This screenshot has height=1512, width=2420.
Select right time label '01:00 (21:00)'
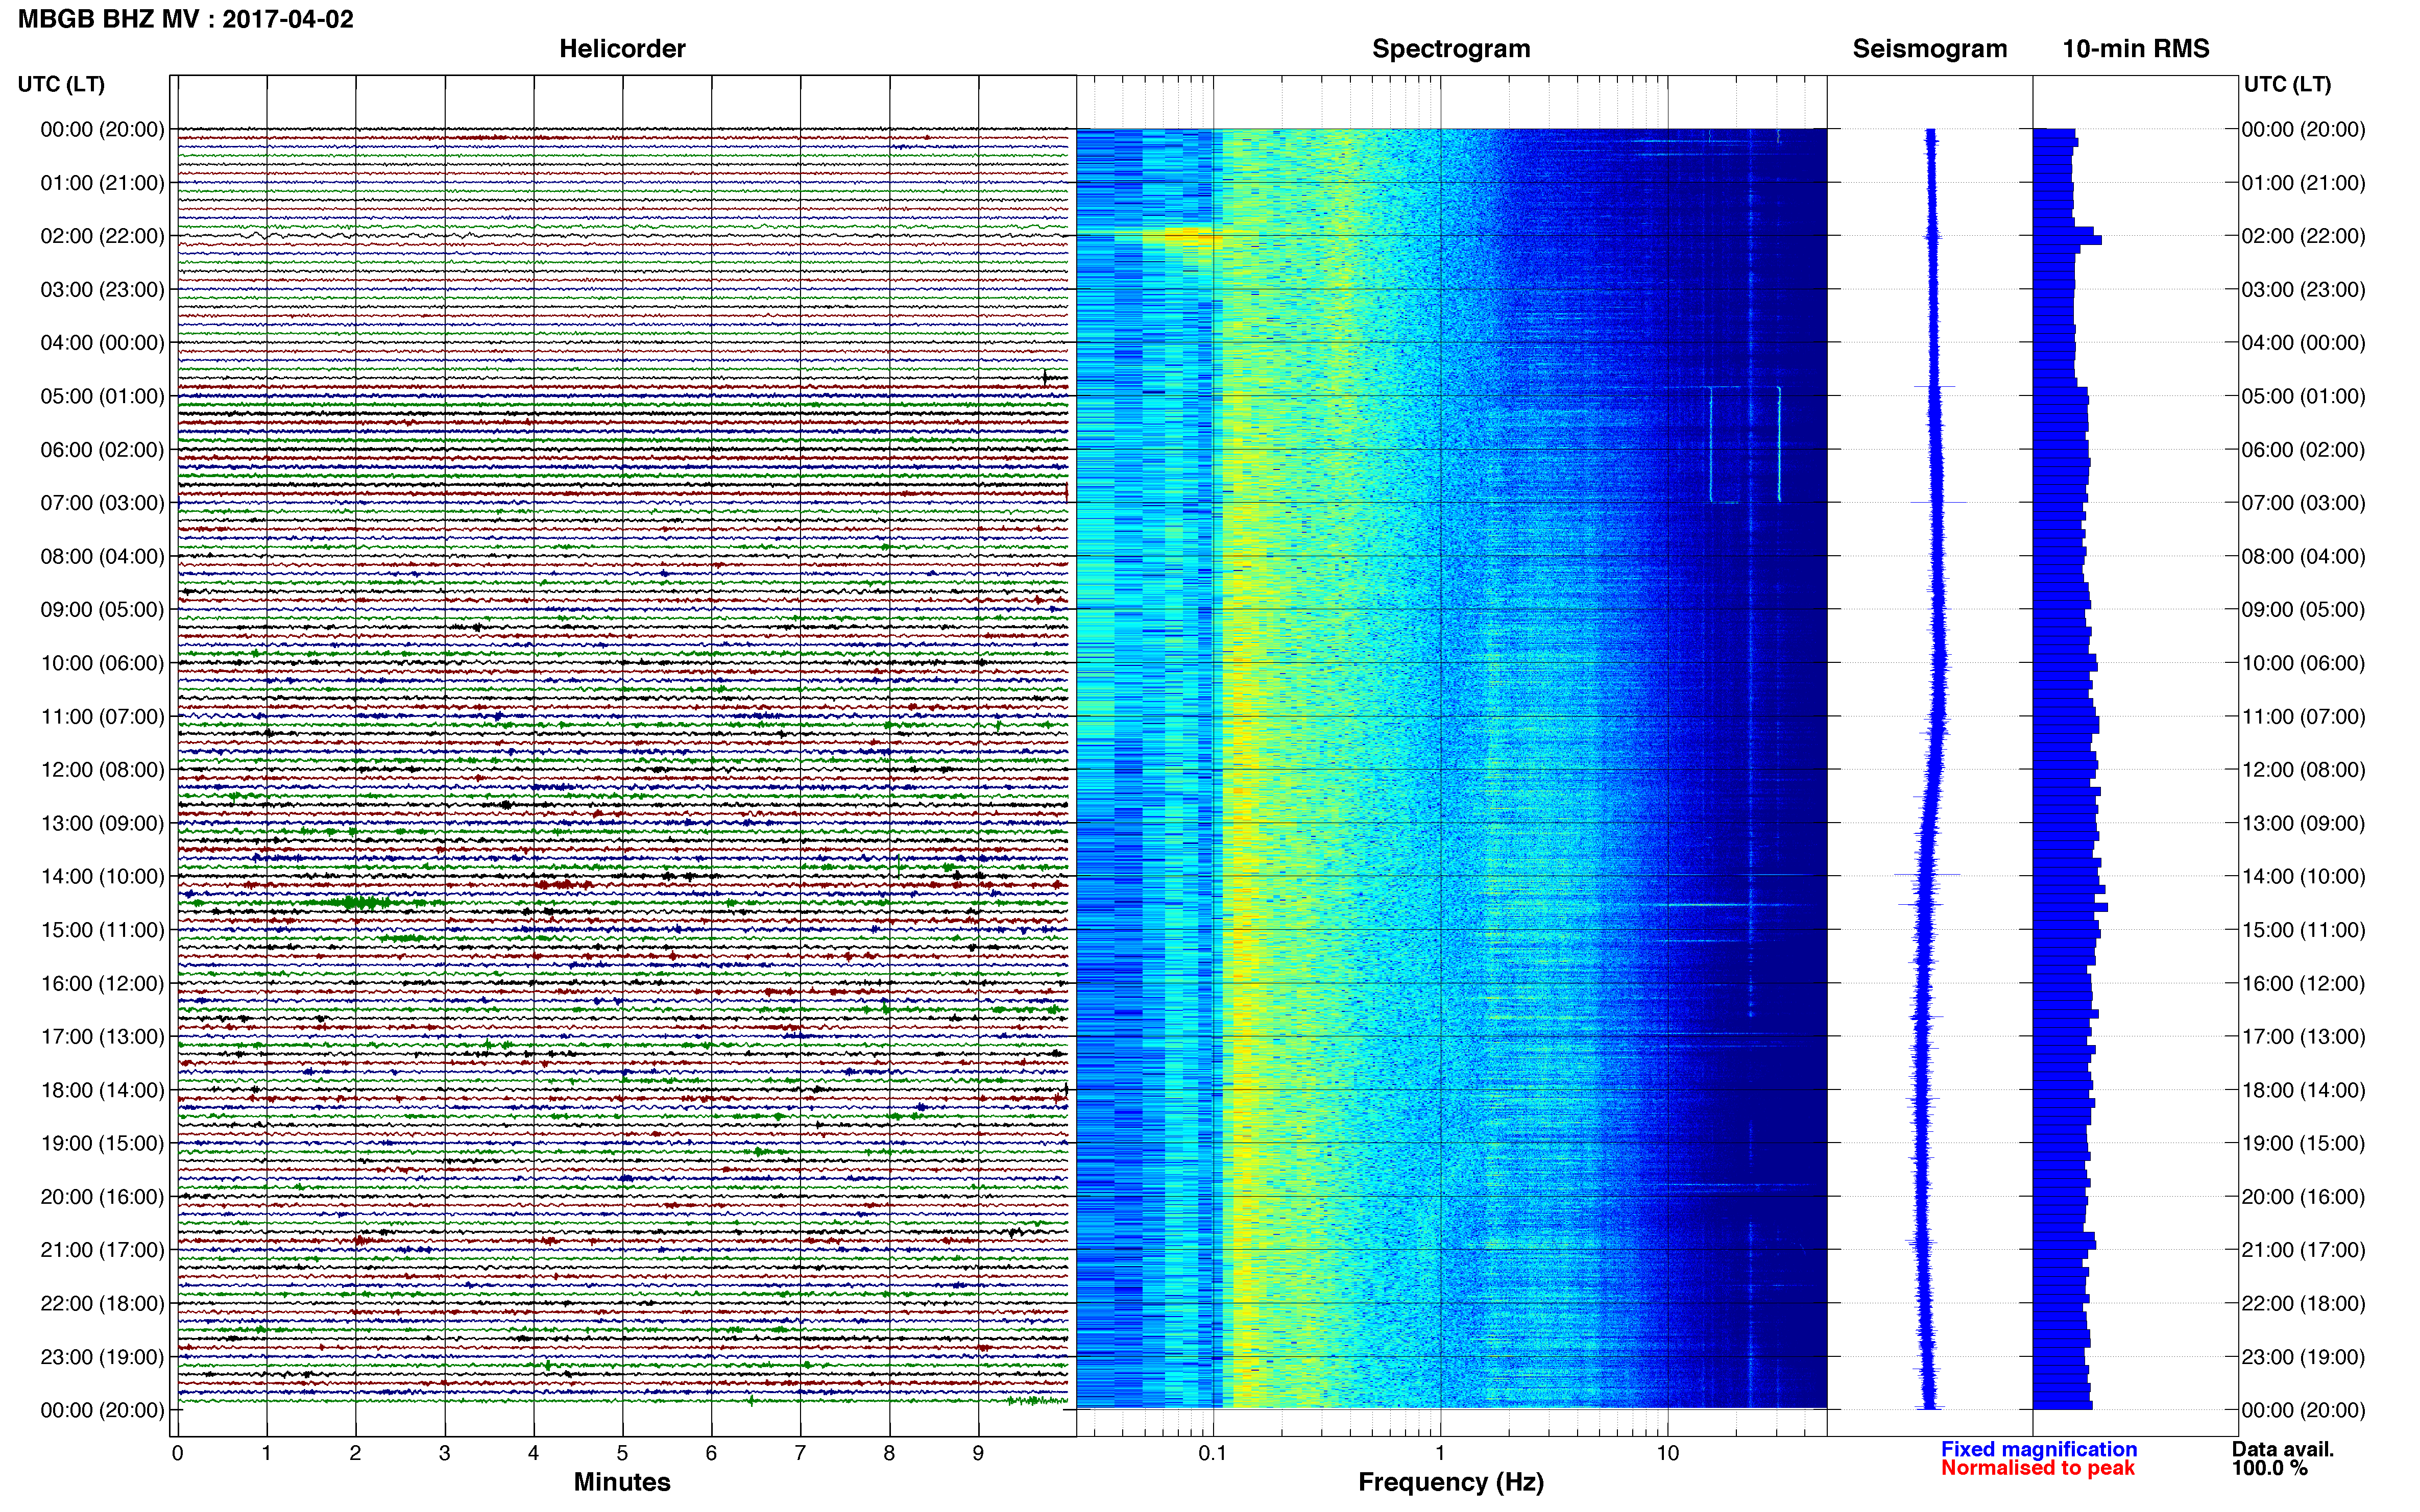pyautogui.click(x=2303, y=183)
